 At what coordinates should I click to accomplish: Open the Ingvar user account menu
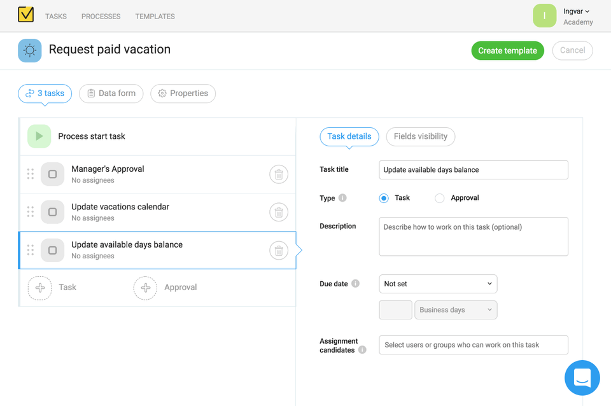click(577, 11)
